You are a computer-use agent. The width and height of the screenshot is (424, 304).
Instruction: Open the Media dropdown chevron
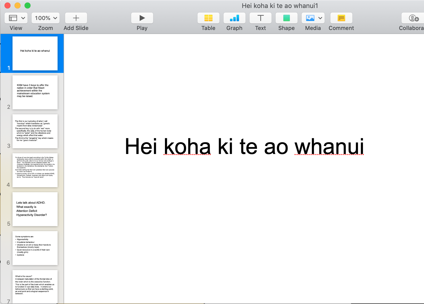point(320,18)
